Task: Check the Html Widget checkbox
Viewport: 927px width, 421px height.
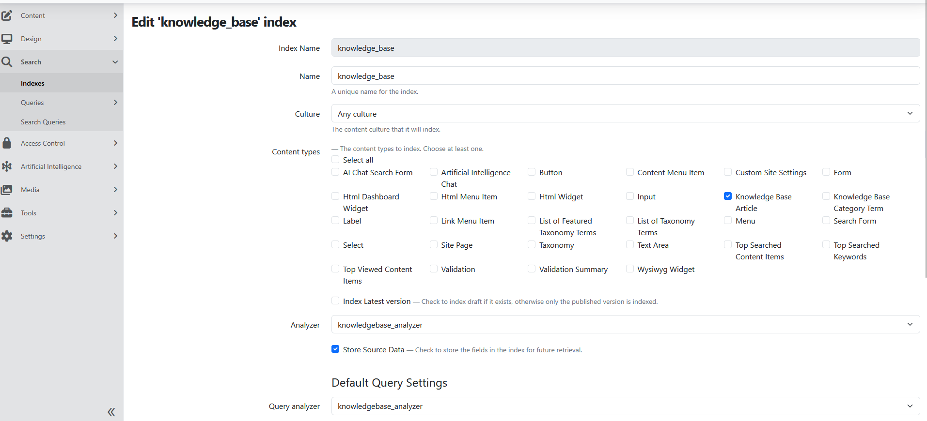Action: tap(532, 196)
